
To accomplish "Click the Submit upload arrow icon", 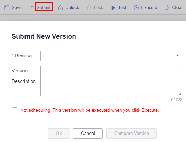I will point(32,8).
